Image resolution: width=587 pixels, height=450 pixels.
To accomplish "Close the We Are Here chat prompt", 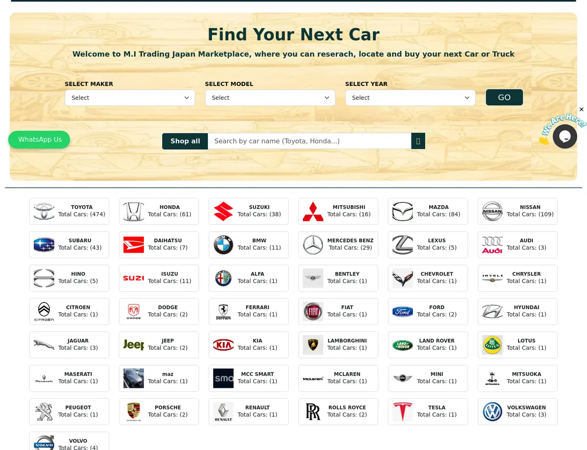I will pos(581,109).
